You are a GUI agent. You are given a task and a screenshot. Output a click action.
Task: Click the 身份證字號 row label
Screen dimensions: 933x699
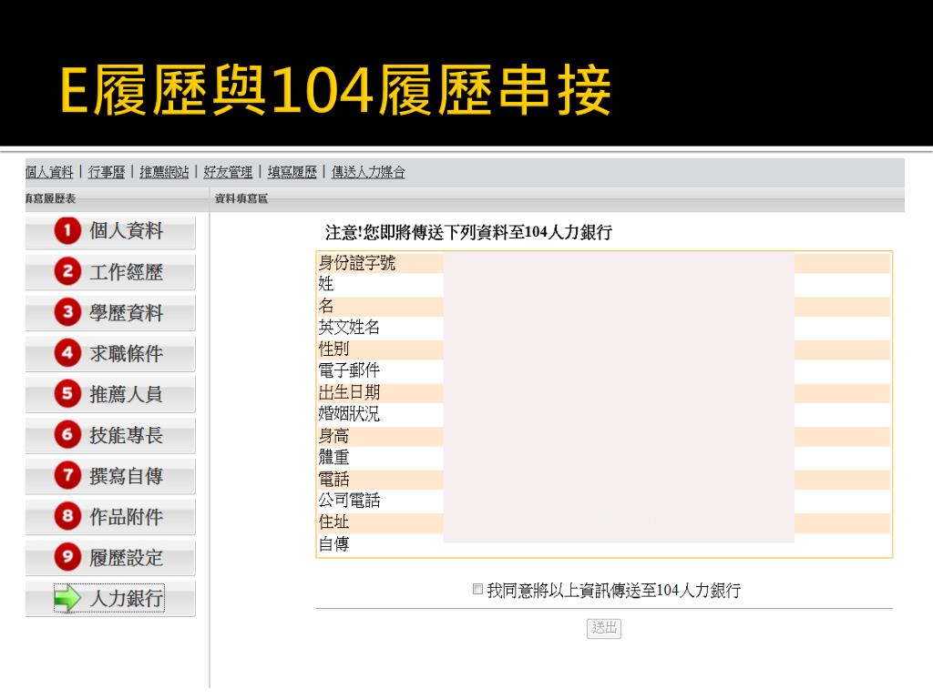[x=357, y=263]
